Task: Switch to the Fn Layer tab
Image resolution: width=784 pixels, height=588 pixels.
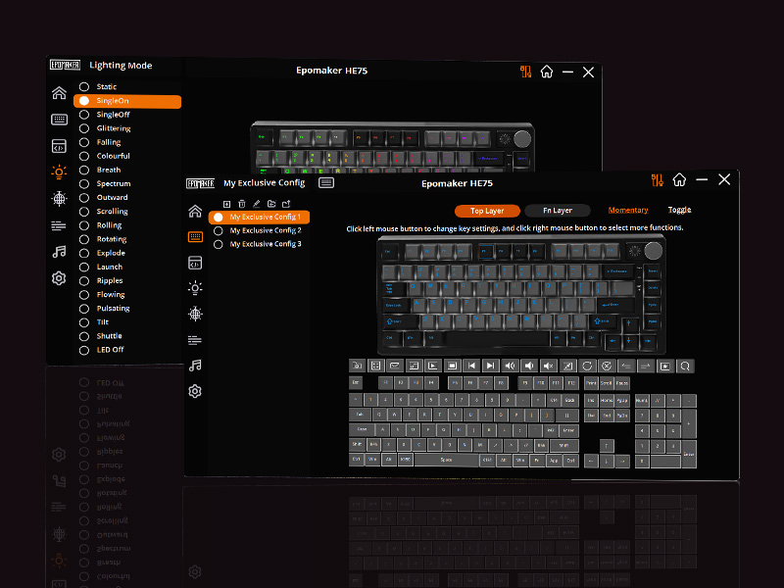Action: pyautogui.click(x=558, y=210)
